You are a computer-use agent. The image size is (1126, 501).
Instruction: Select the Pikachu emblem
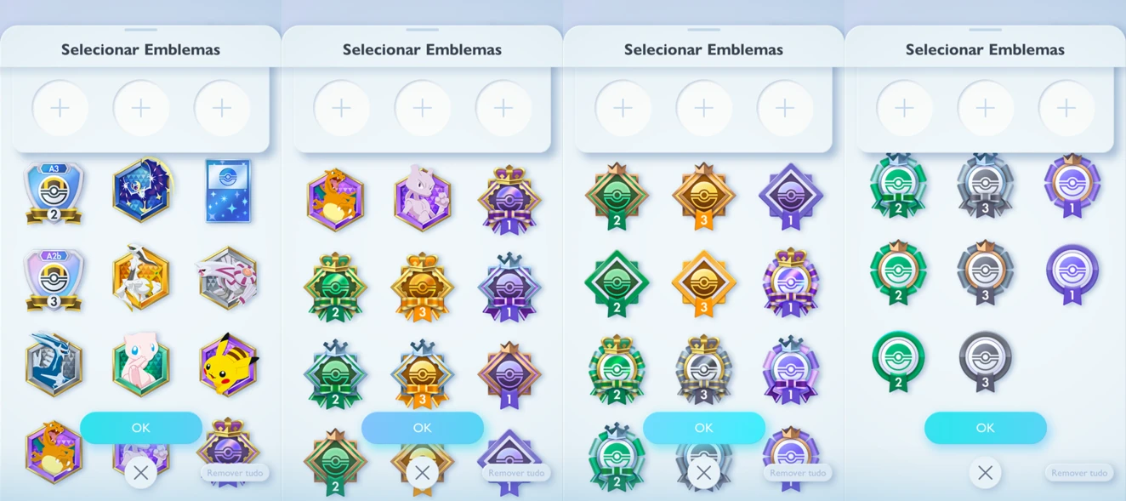[228, 365]
